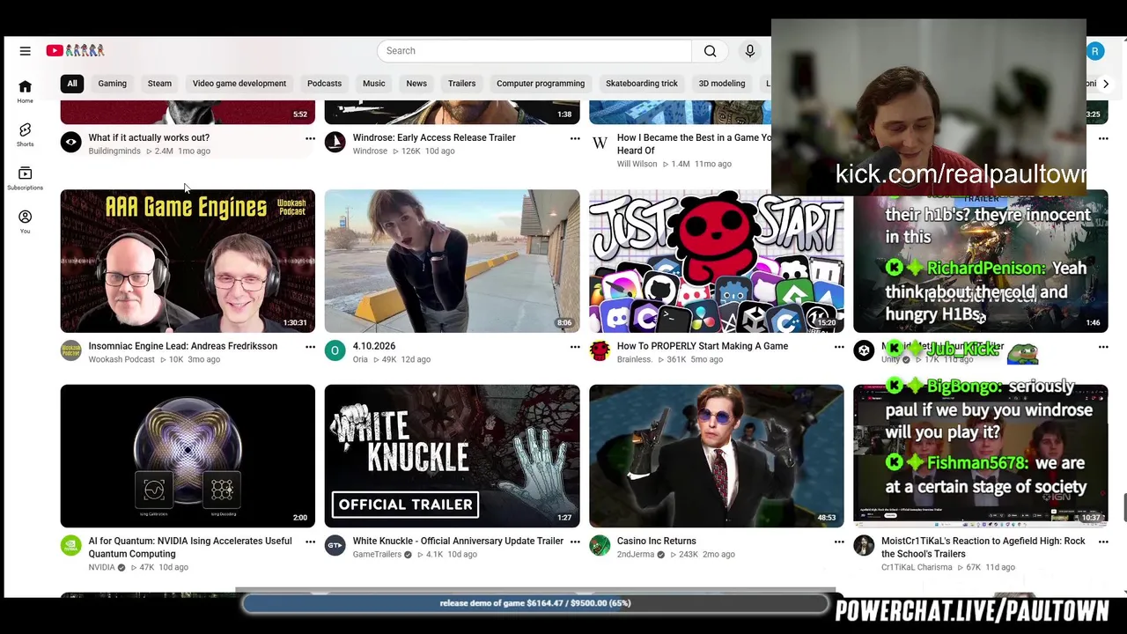Open You in sidebar
This screenshot has width=1127, height=634.
coord(25,222)
